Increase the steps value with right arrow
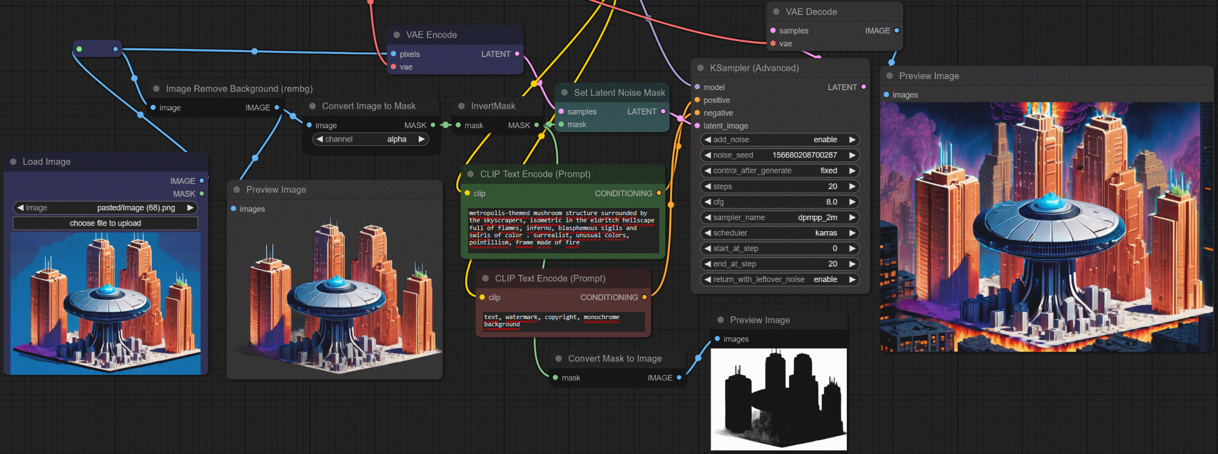1218x454 pixels. pos(852,187)
